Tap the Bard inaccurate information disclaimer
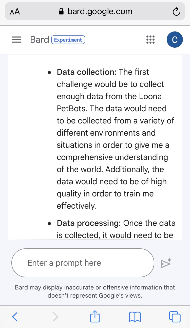 click(95, 291)
